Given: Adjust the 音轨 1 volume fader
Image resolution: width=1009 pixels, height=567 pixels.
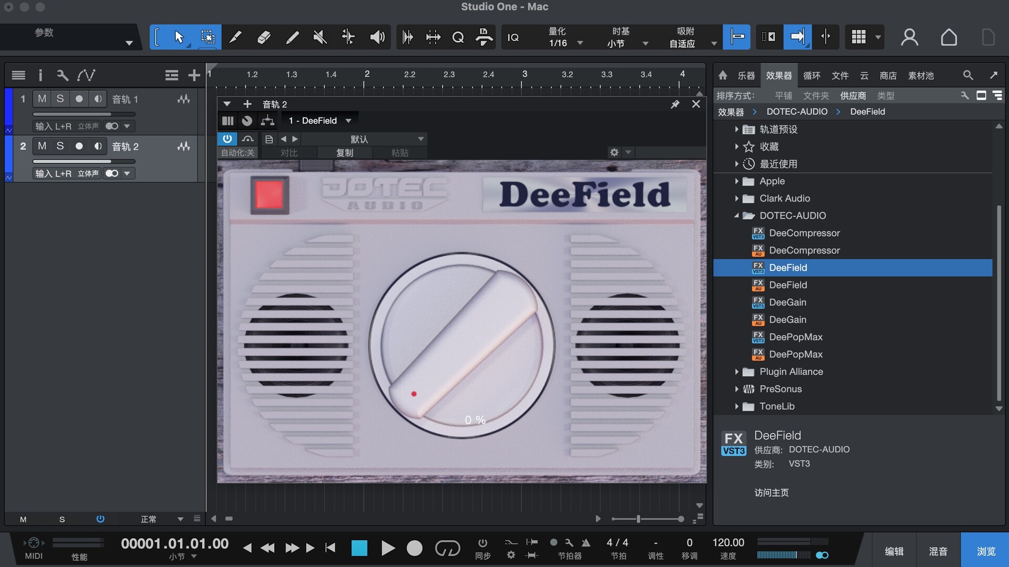Looking at the screenshot, I should 84,114.
